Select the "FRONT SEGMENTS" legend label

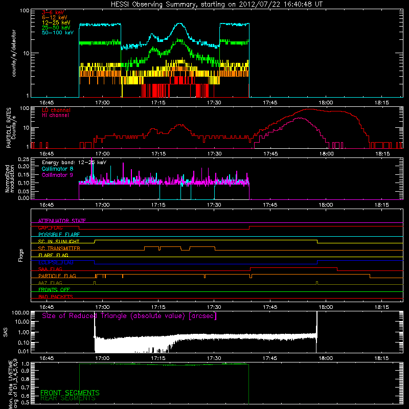70,393
